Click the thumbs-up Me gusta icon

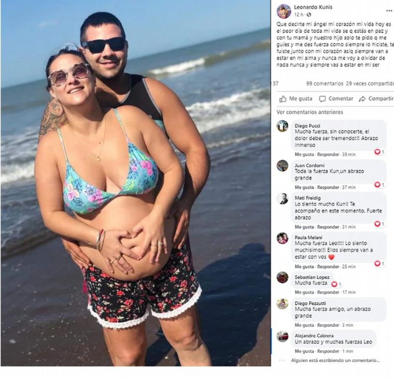[x=283, y=99]
